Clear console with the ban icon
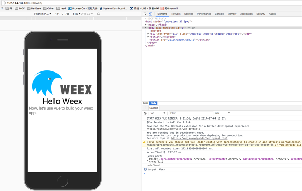Image resolution: width=302 pixels, height=191 pixels. coord(145,113)
